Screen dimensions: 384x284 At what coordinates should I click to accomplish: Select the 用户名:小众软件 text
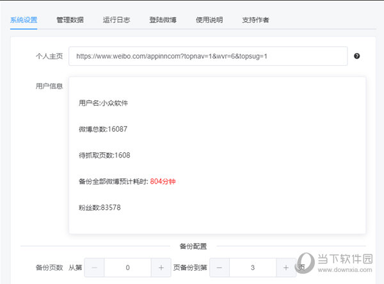click(103, 103)
